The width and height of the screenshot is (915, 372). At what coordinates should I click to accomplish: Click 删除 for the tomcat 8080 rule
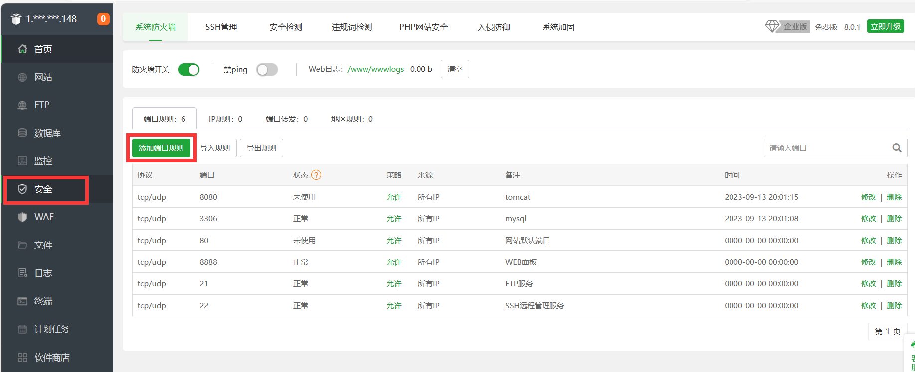point(894,197)
